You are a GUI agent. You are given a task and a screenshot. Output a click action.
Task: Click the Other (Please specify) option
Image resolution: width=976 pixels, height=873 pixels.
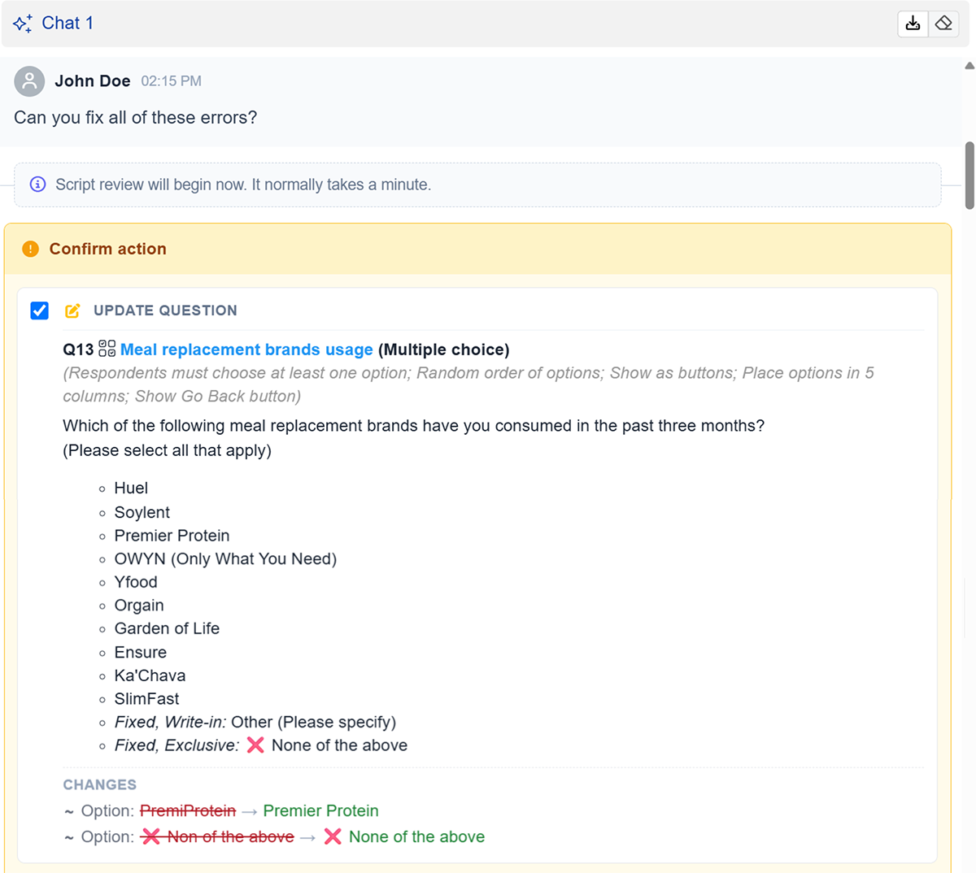pos(313,722)
